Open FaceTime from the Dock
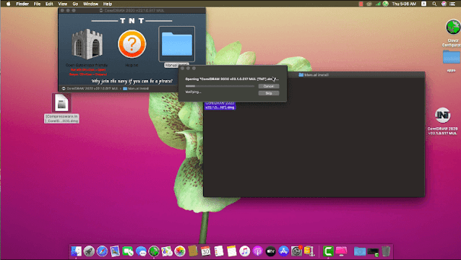The width and height of the screenshot is (461, 260). pyautogui.click(x=128, y=251)
